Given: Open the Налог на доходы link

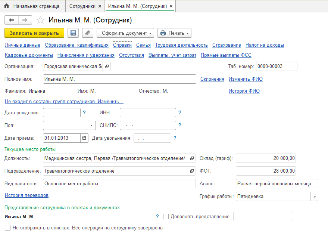Looking at the screenshot, I should [x=265, y=45].
